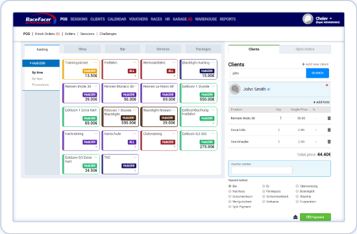Open the Open orders tab

pyautogui.click(x=305, y=49)
